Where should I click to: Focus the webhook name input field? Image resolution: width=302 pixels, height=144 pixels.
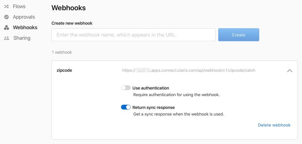134,35
